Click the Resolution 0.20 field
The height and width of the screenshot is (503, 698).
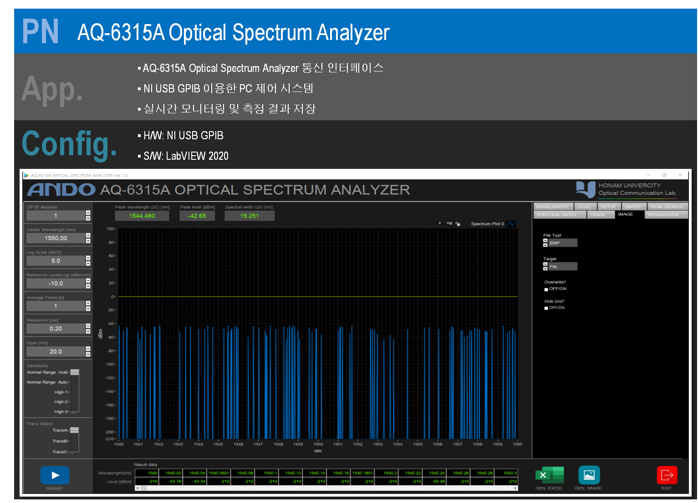56,329
